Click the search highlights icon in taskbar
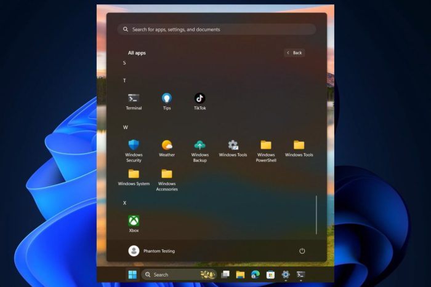431x287 pixels. click(208, 274)
